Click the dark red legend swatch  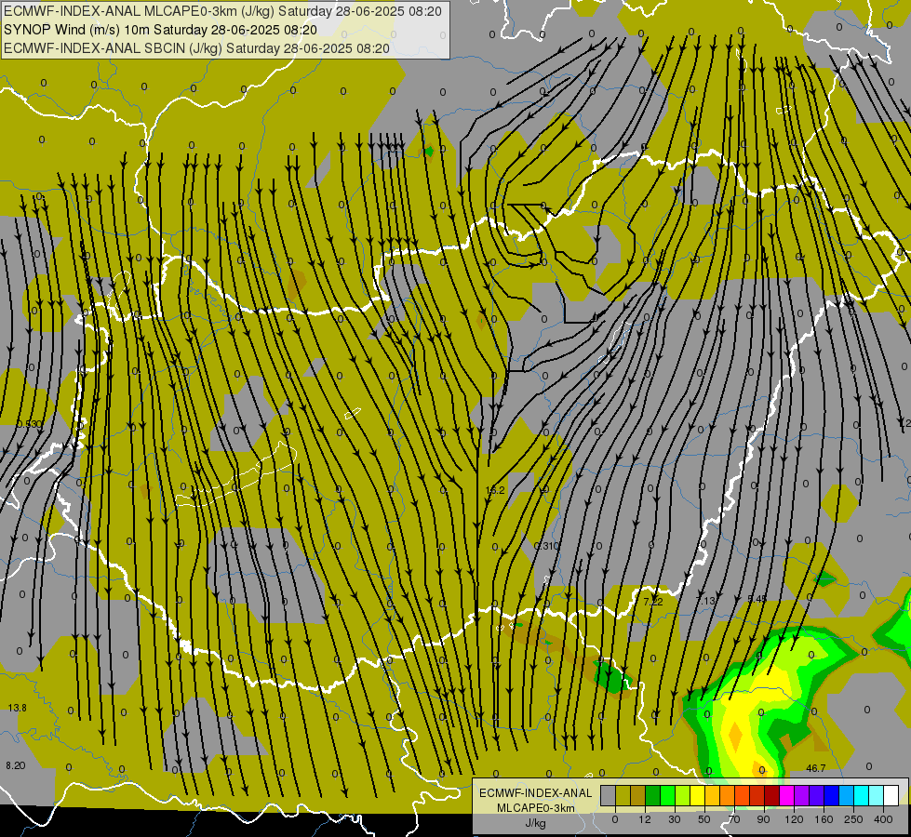coord(772,795)
